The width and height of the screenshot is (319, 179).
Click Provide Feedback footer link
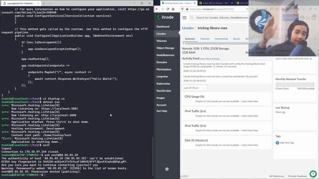[298, 176]
